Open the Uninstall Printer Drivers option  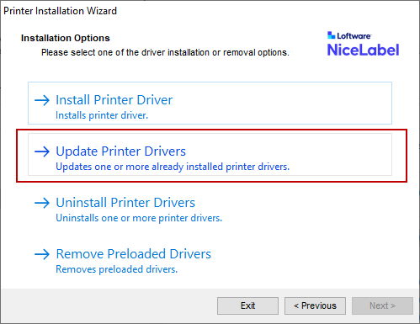(125, 203)
